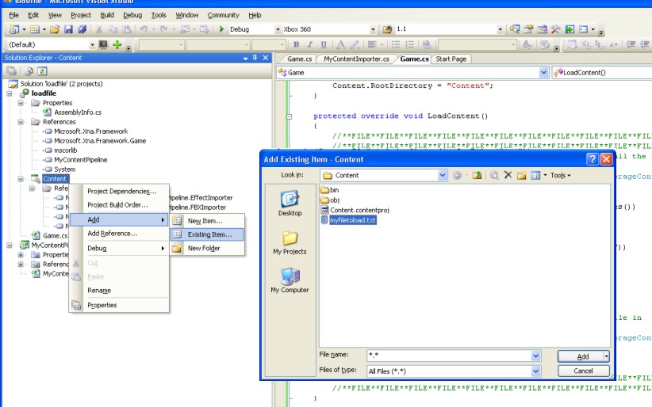Click the New Project toolbar icon
Viewport: 652px width, 407px height.
[14, 29]
